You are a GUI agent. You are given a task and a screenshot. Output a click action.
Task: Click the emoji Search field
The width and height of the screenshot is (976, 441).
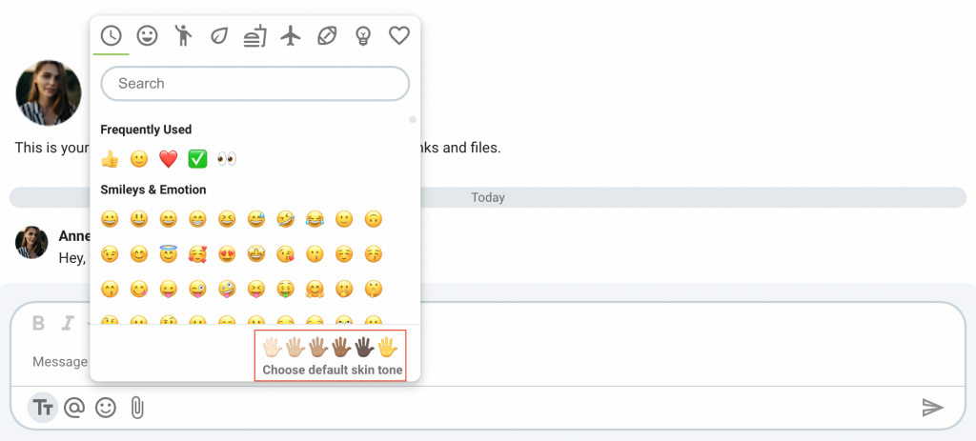click(255, 84)
